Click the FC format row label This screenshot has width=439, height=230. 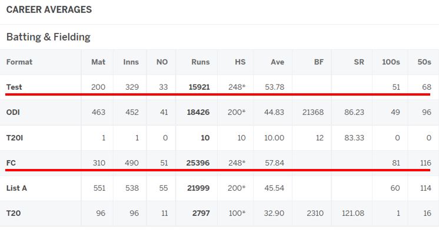11,163
